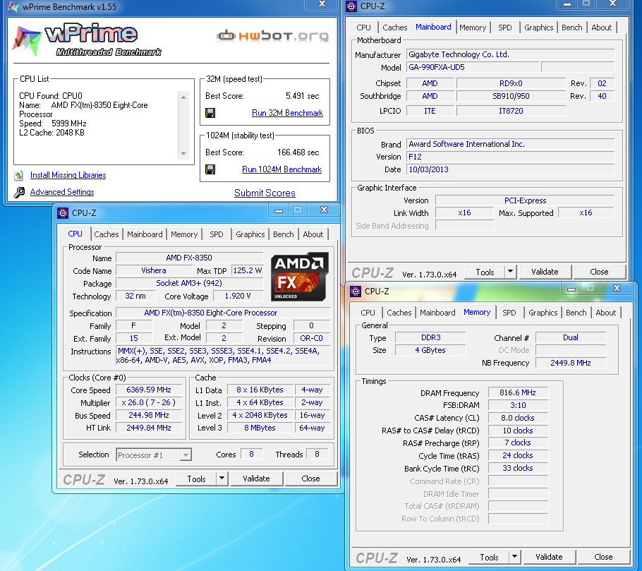Click Submit Scores link
The image size is (642, 571).
(265, 193)
